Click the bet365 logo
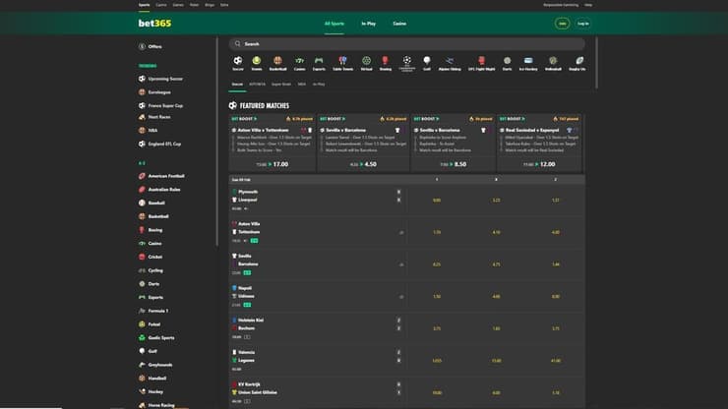The height and width of the screenshot is (409, 728). pos(154,24)
